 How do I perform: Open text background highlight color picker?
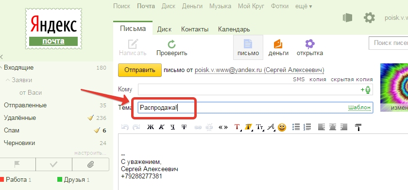(x=249, y=127)
